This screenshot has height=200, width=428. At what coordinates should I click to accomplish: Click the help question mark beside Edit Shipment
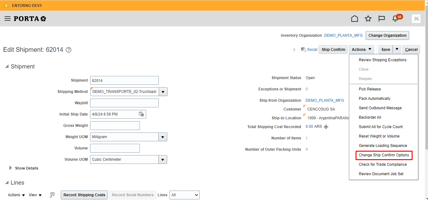pos(69,50)
